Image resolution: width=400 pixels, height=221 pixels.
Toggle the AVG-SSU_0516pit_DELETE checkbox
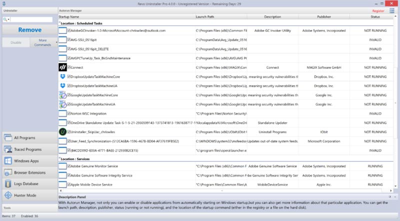(69, 48)
